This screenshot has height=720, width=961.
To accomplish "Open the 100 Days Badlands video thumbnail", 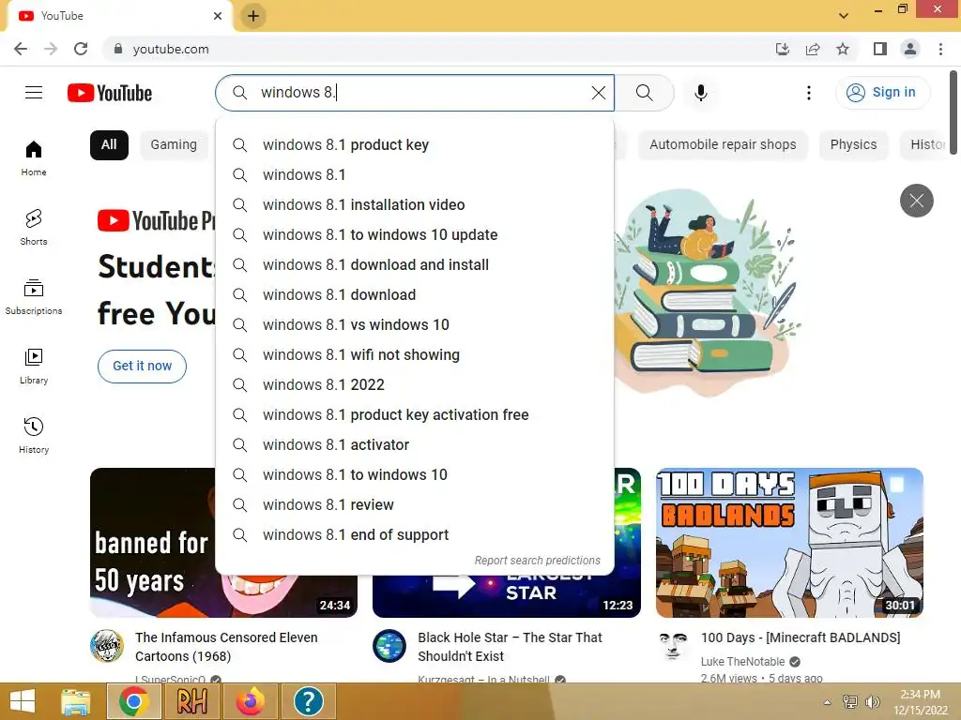I will [x=789, y=543].
